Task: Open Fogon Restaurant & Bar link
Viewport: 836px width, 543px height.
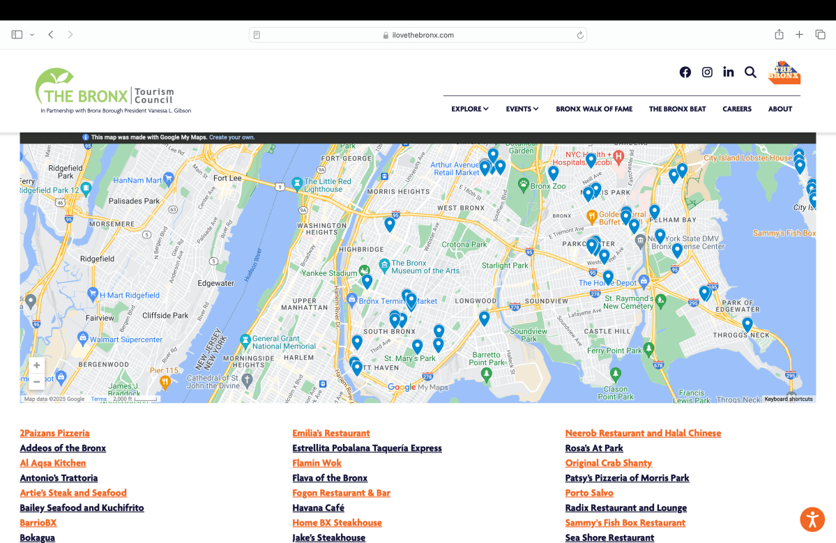Action: tap(341, 493)
